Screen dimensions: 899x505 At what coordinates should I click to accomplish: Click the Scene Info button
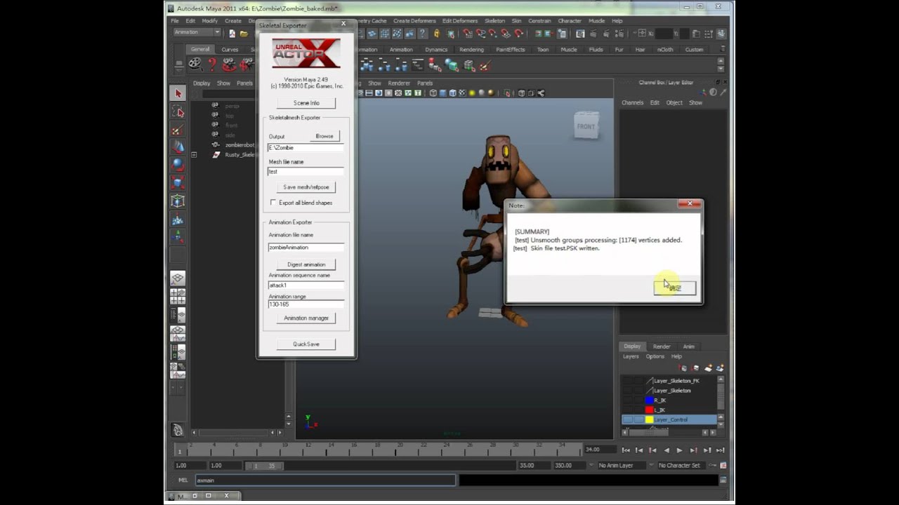point(306,103)
